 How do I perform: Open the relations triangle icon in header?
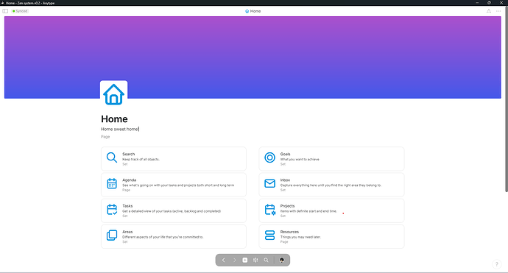[x=489, y=11]
